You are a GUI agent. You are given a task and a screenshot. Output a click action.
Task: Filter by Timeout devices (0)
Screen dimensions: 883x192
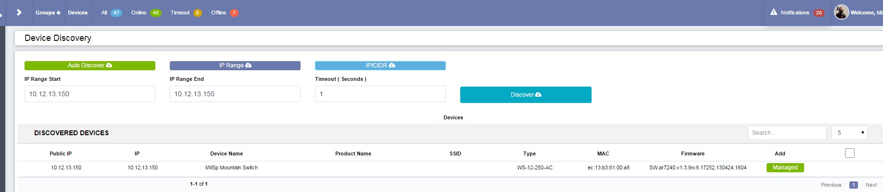point(186,13)
